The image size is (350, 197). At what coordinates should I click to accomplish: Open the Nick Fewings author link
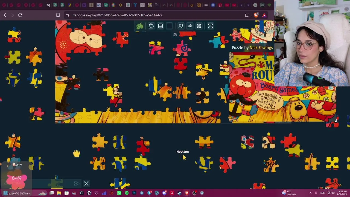coord(261,48)
